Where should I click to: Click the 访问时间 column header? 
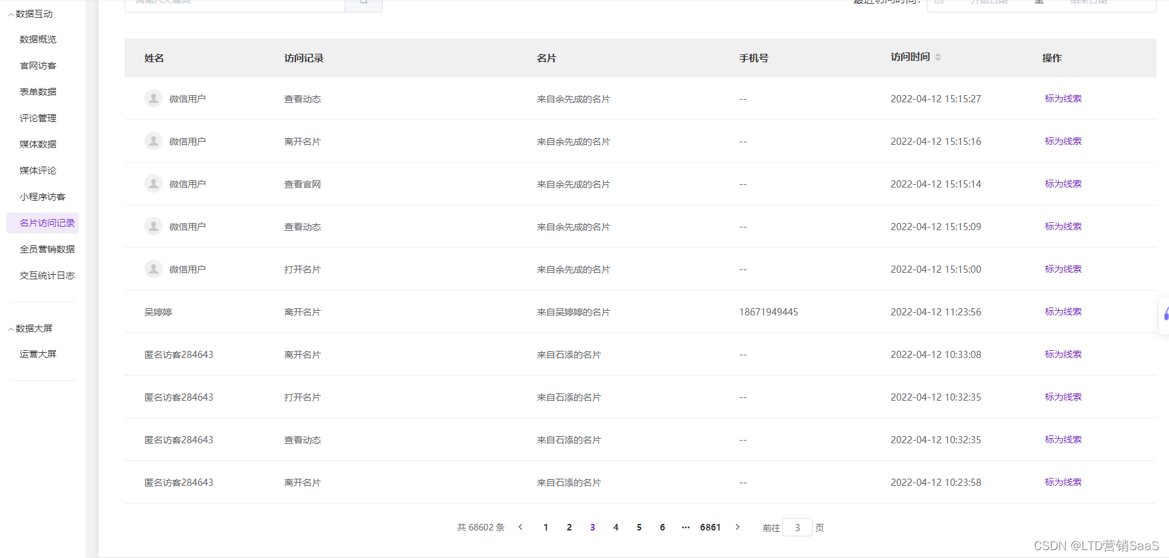tap(910, 57)
